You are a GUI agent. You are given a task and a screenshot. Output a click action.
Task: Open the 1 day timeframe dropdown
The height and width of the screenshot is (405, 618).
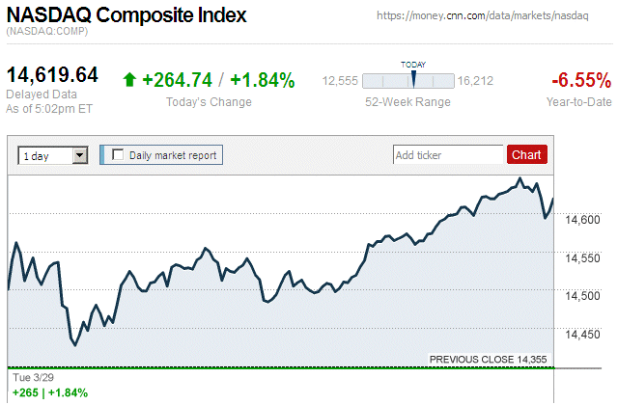[53, 154]
